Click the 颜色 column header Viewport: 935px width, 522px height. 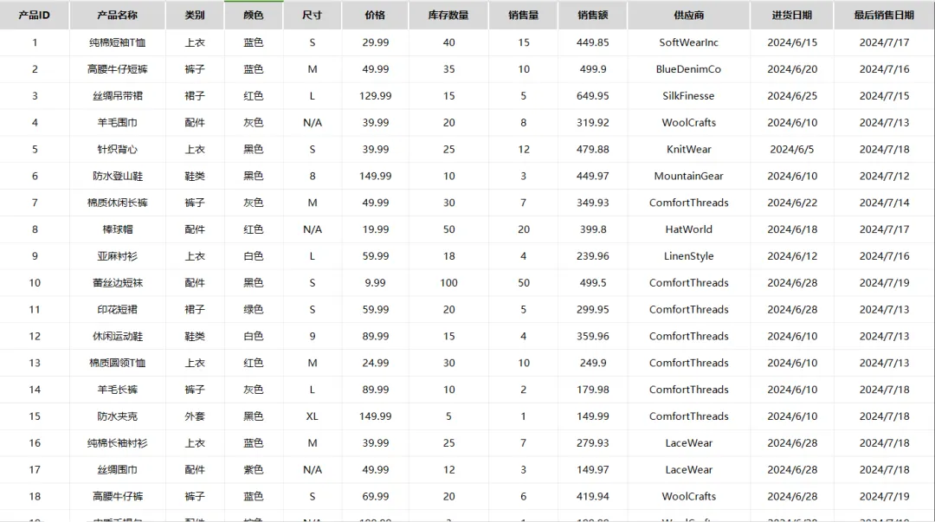click(252, 15)
